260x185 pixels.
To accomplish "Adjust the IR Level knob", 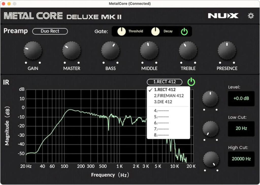I will click(x=210, y=99).
